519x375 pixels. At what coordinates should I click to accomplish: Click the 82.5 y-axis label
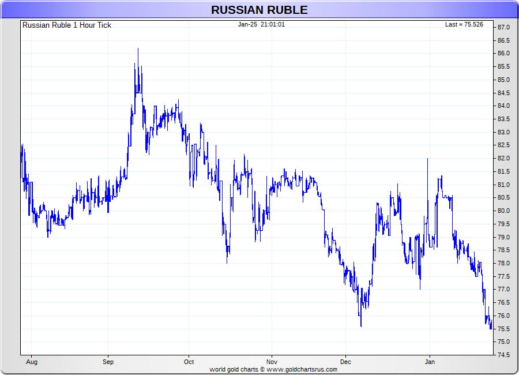[x=504, y=145]
